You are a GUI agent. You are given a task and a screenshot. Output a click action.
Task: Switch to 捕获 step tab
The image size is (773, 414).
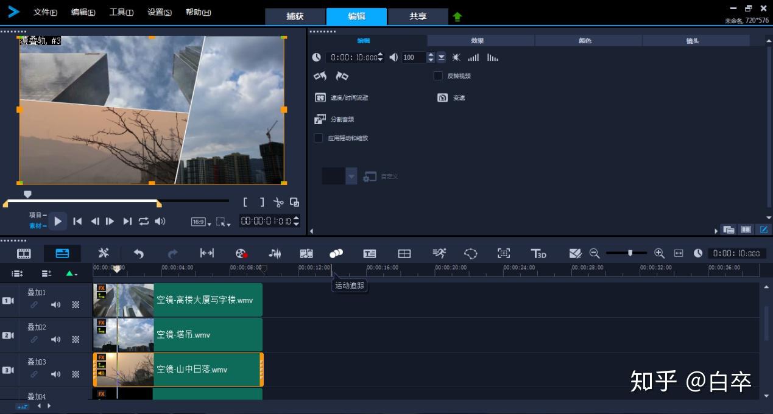[x=295, y=16]
